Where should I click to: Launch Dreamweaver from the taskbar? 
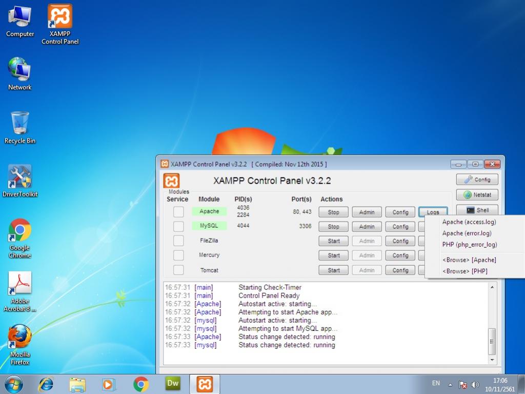click(173, 384)
